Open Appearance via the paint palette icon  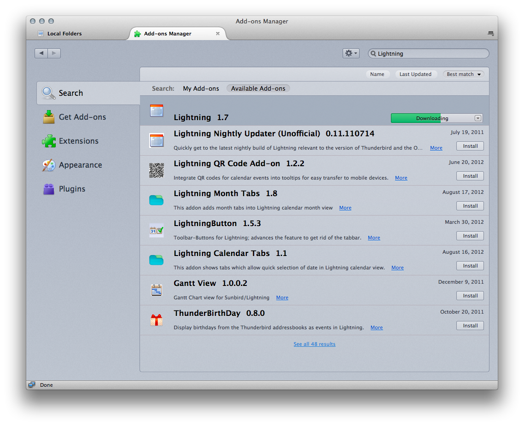pos(49,165)
